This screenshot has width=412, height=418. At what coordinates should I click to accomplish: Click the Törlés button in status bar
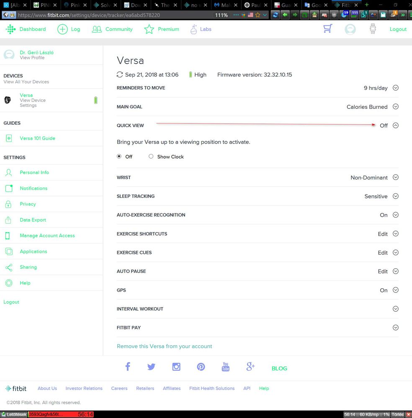coord(398,415)
